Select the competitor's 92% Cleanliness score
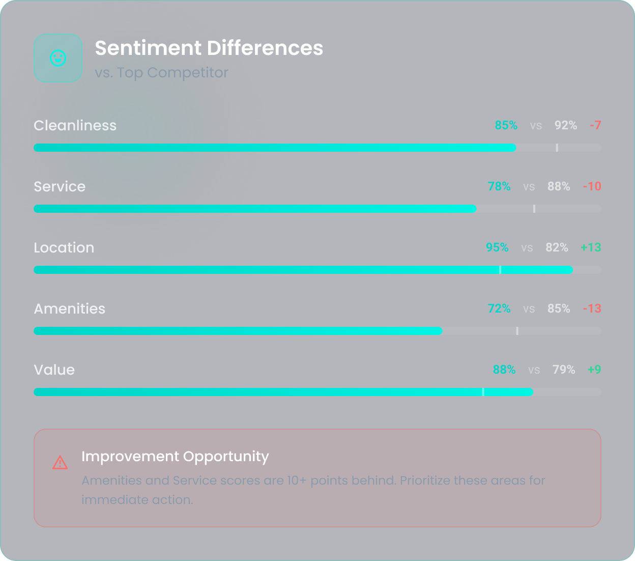 565,125
